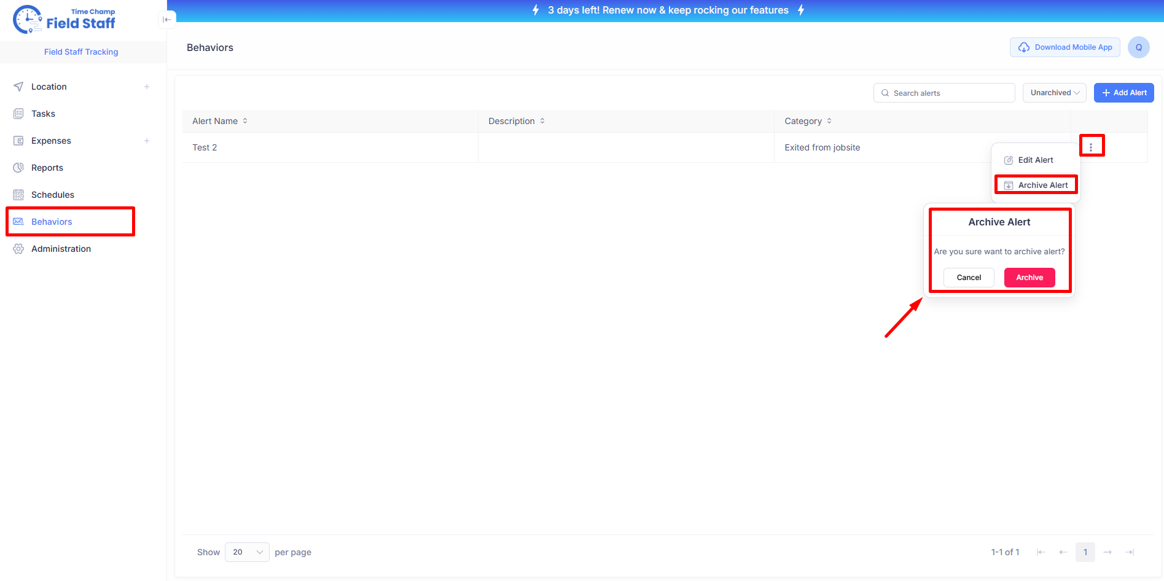Open the user profile avatar Q

(x=1139, y=47)
